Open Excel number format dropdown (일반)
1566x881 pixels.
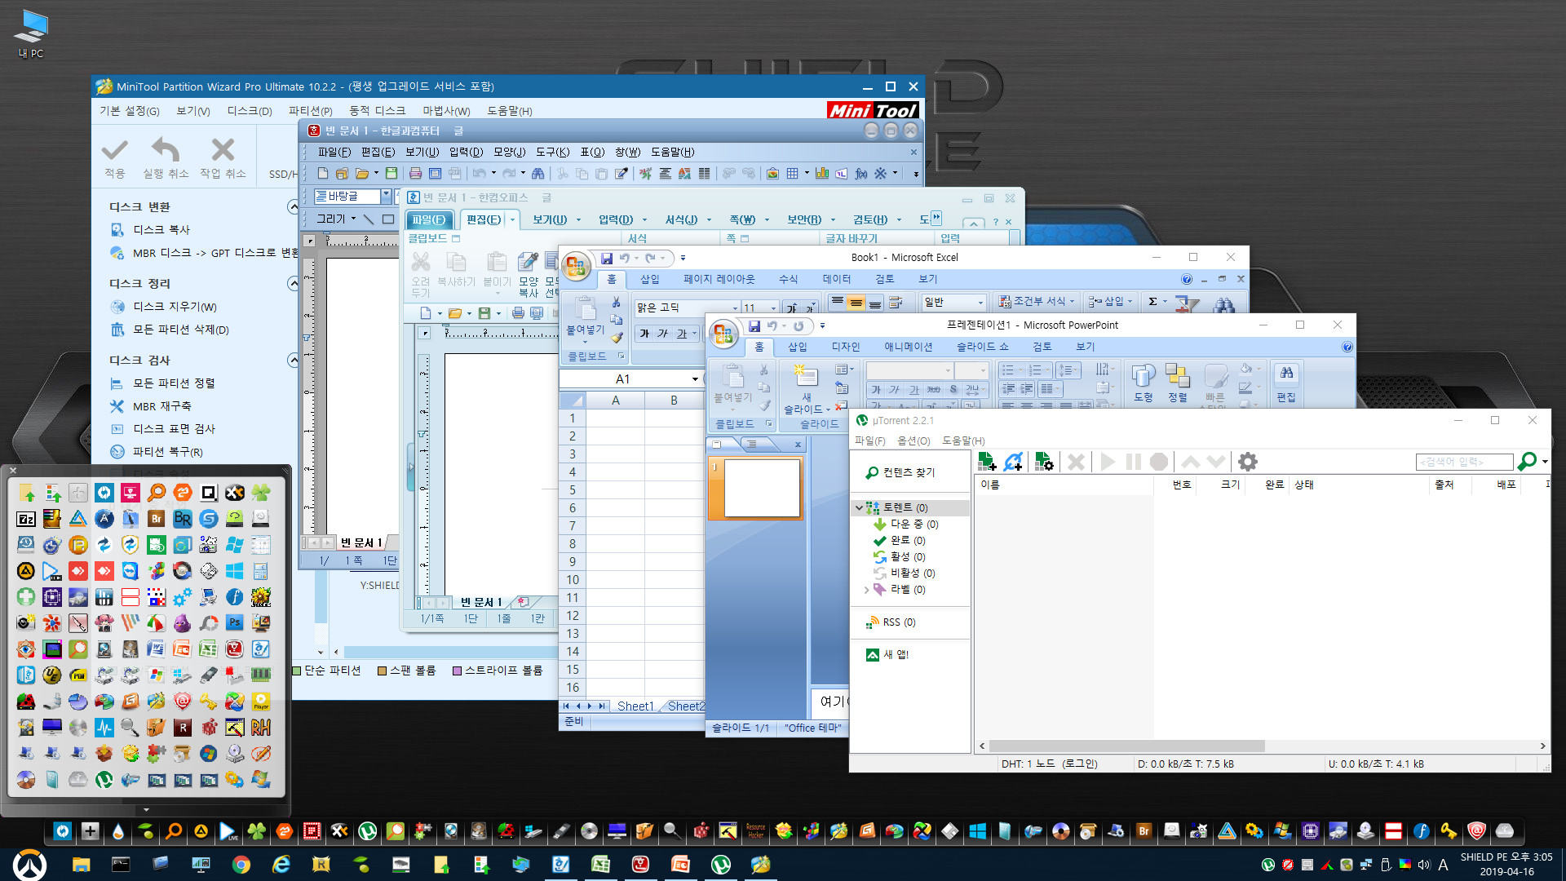click(980, 303)
